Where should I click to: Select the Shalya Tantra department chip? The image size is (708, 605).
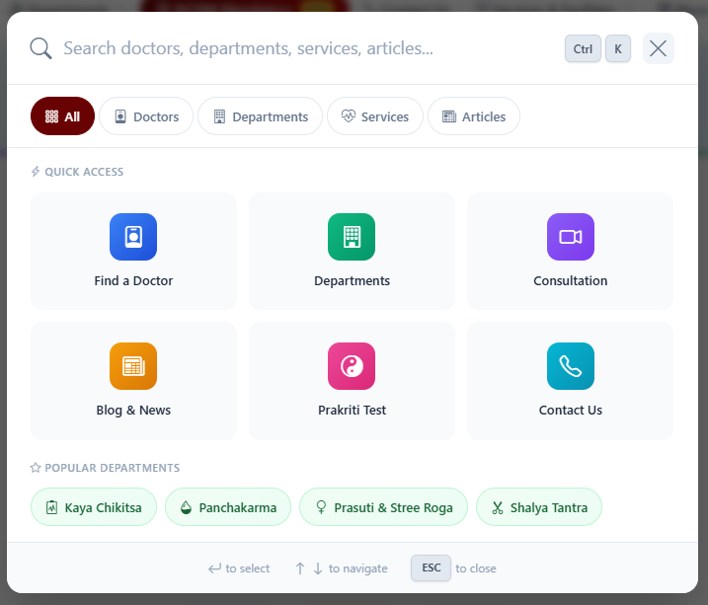pyautogui.click(x=538, y=507)
